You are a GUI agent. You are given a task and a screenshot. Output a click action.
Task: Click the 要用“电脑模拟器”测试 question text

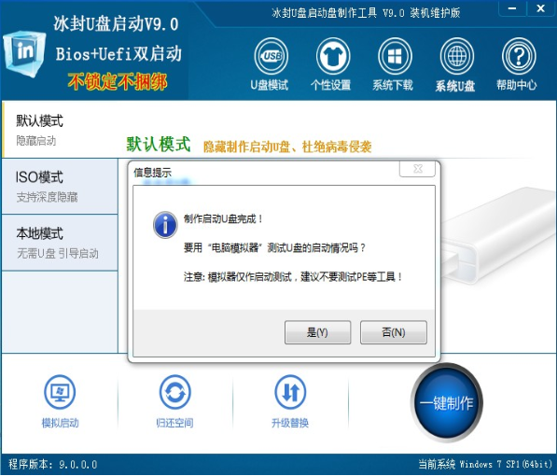(x=274, y=247)
